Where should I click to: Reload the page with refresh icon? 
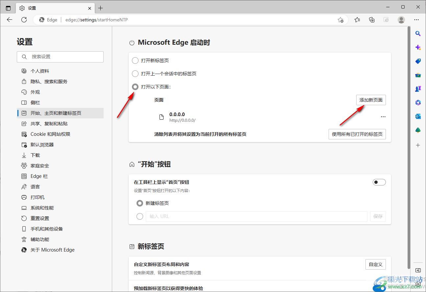24,20
